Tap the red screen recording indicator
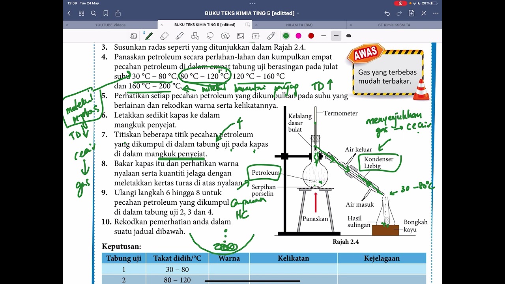Image resolution: width=505 pixels, height=284 pixels. [x=400, y=3]
